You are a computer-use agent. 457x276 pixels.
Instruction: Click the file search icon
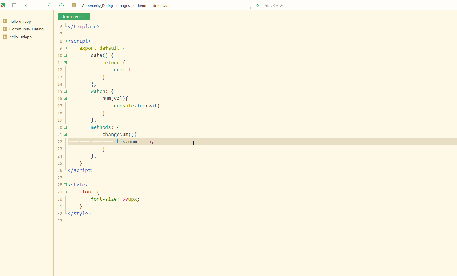257,5
